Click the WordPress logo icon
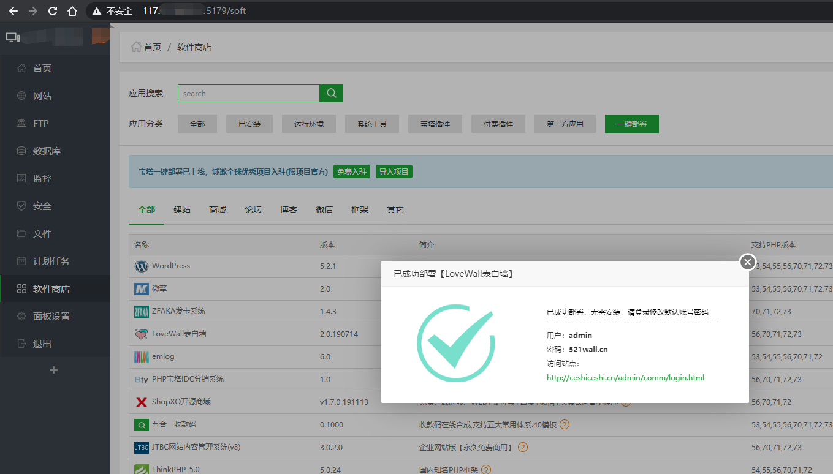The width and height of the screenshot is (833, 474). click(x=142, y=266)
